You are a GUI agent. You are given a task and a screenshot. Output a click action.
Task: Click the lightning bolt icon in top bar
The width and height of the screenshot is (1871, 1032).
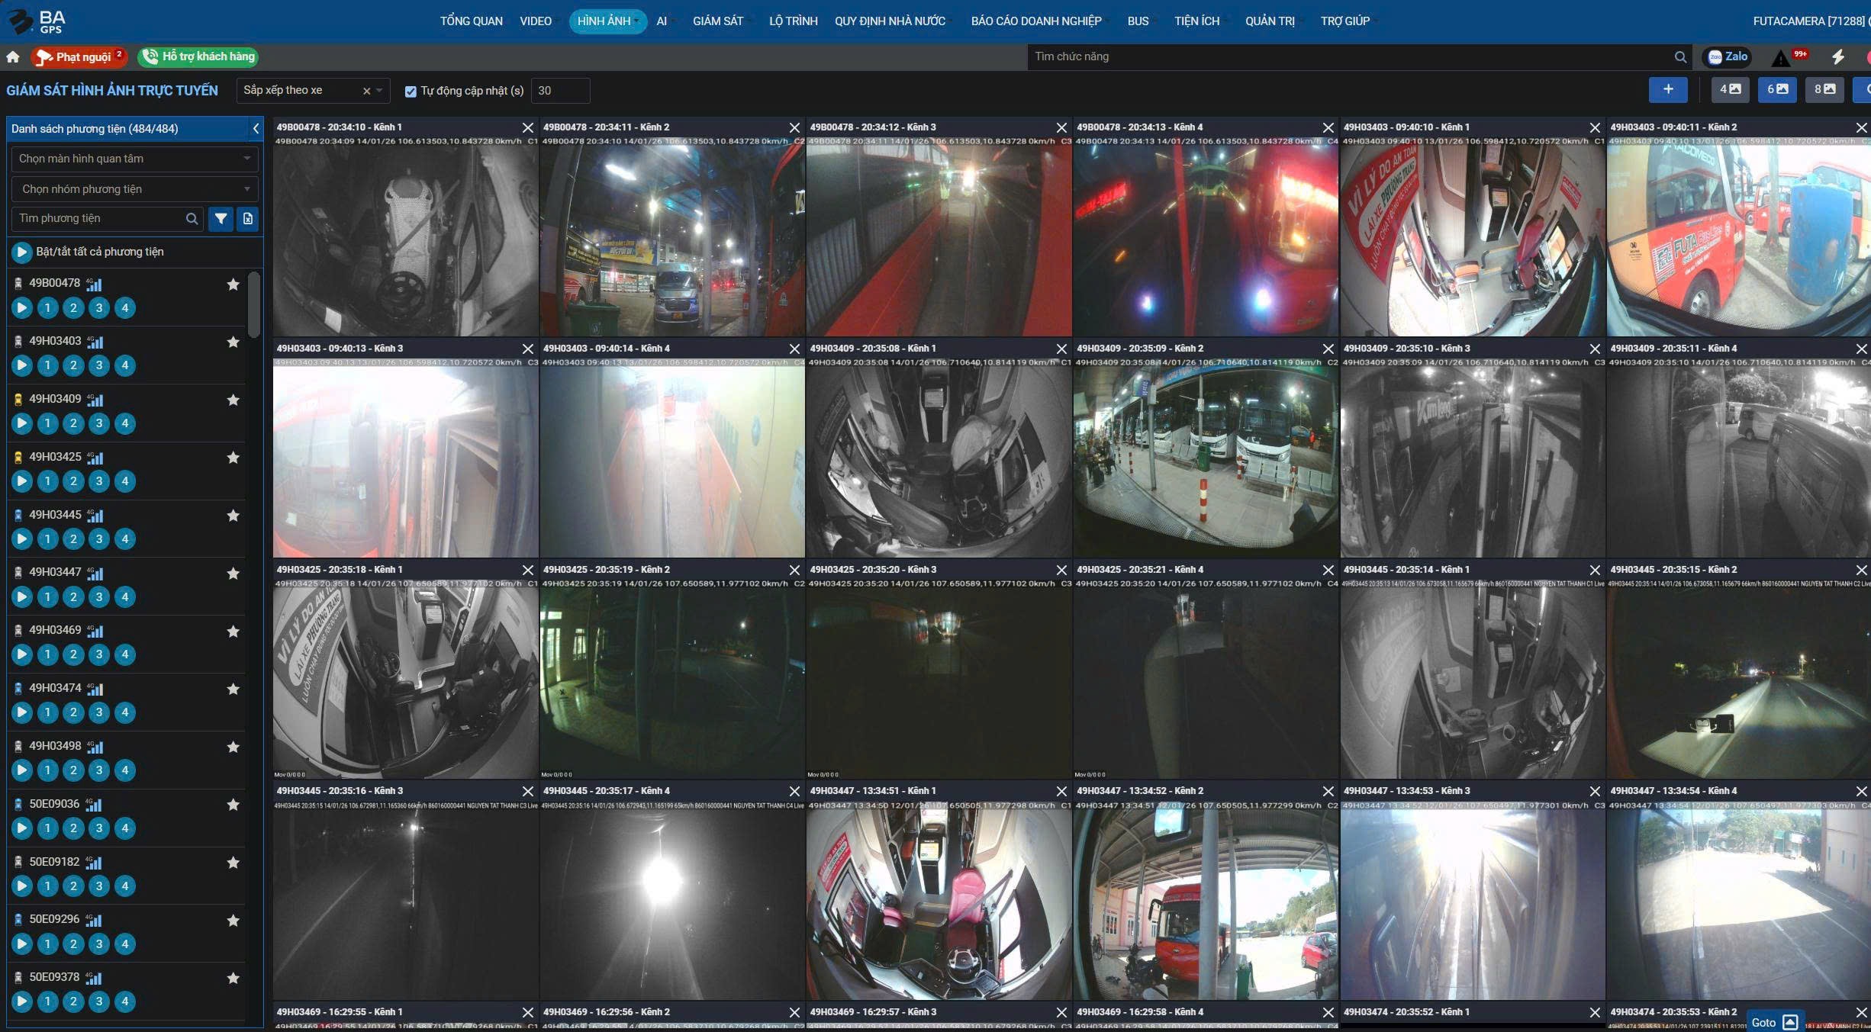(1838, 56)
